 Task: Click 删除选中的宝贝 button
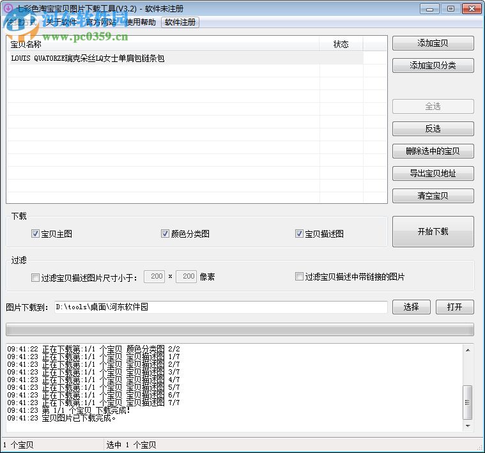433,151
